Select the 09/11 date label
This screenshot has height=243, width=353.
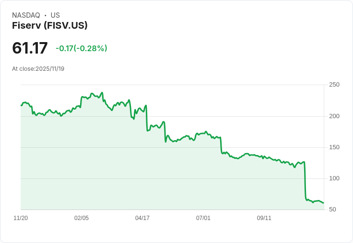264,218
